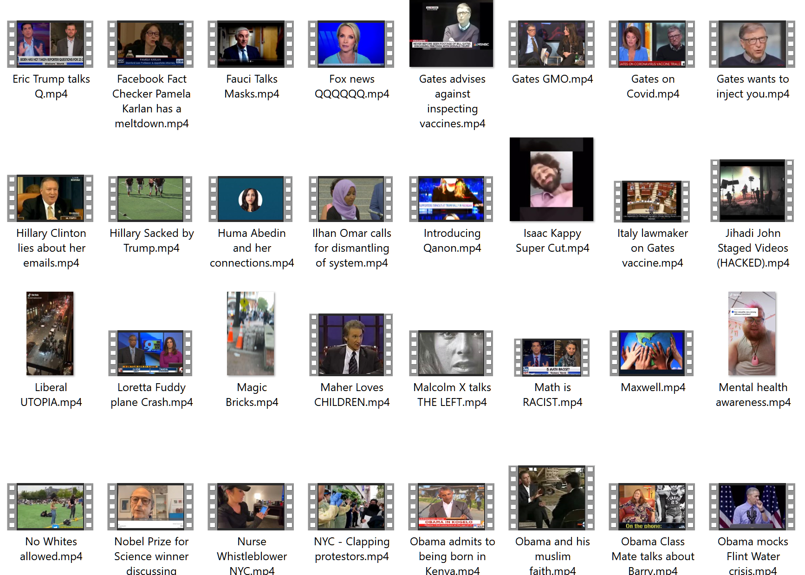Click the filename 'Fauci Talks Masks.mp4'

click(x=252, y=86)
